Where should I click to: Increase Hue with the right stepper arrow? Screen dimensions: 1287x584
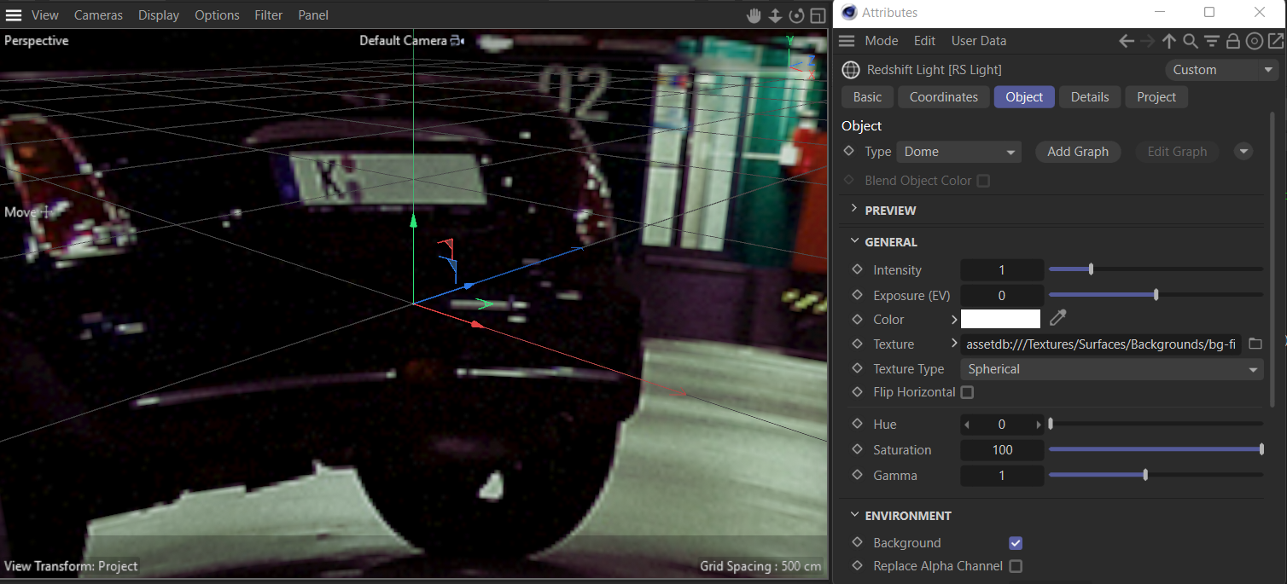click(x=1039, y=425)
